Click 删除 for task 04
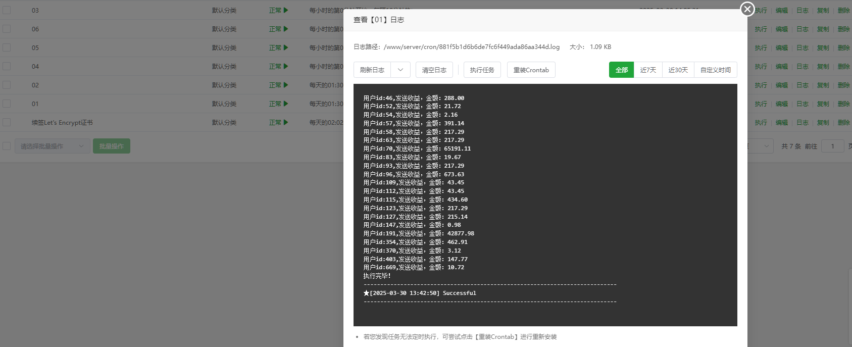852x347 pixels. click(844, 66)
